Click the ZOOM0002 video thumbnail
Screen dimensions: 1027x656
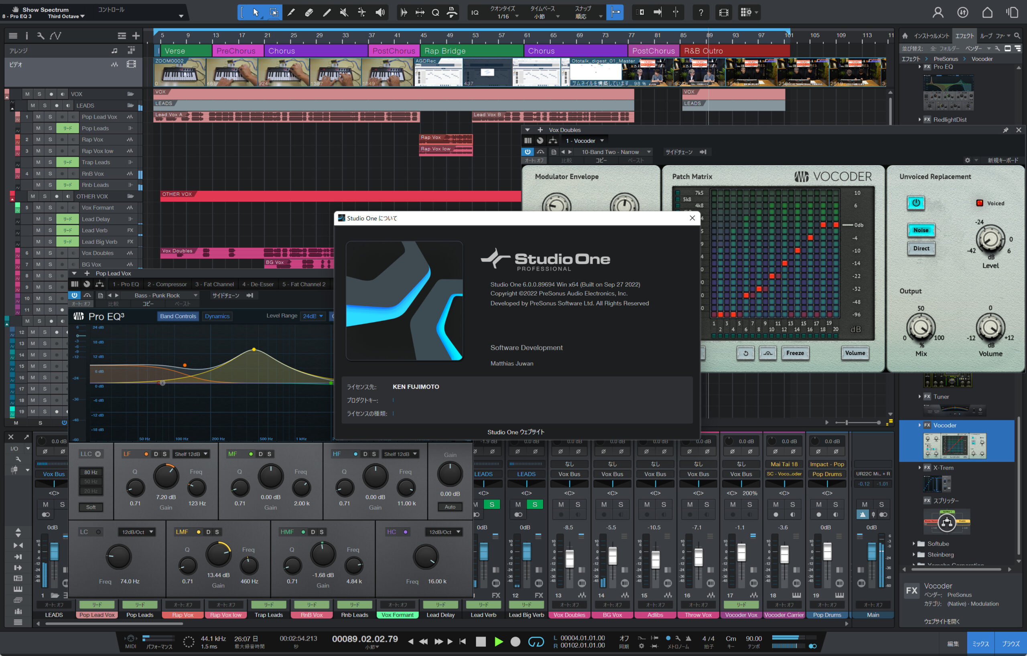[180, 72]
